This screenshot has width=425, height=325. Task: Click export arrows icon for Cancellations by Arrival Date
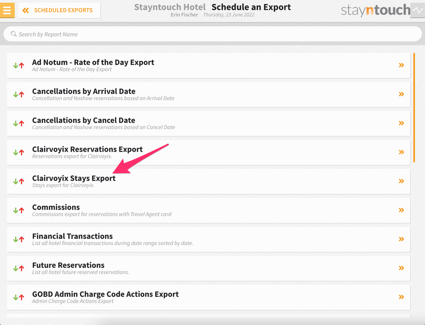(x=18, y=95)
